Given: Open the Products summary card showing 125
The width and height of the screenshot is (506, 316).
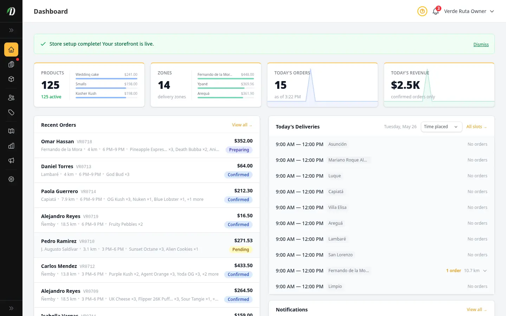Looking at the screenshot, I should (x=89, y=85).
